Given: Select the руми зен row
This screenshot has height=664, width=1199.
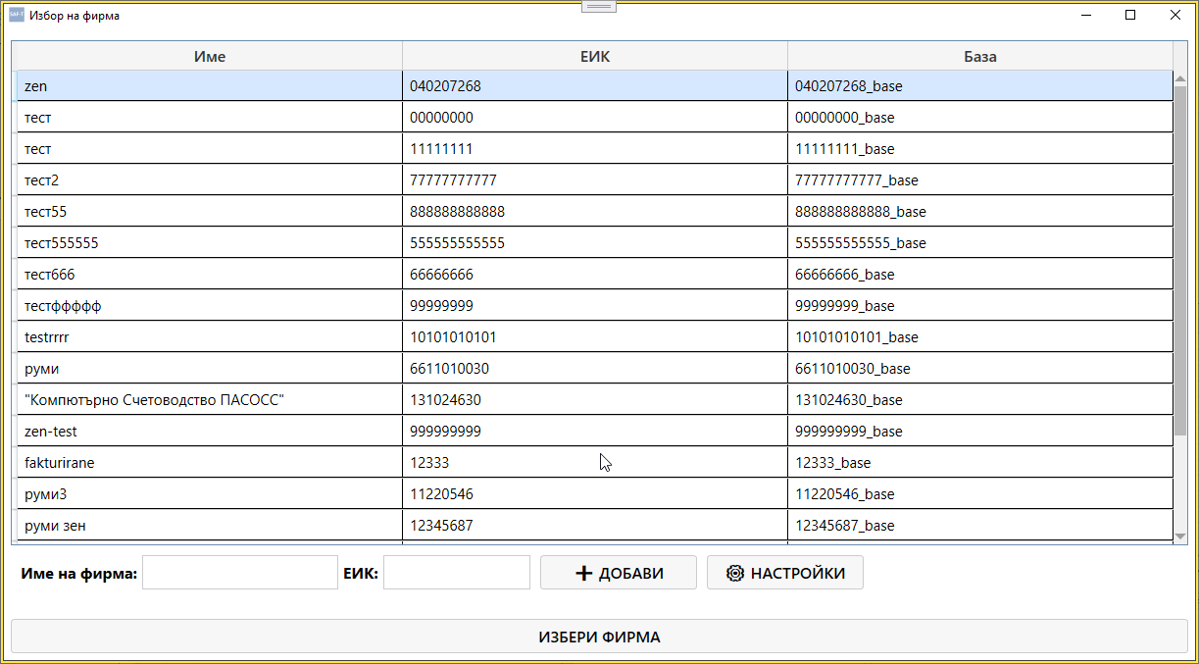Looking at the screenshot, I should point(594,526).
